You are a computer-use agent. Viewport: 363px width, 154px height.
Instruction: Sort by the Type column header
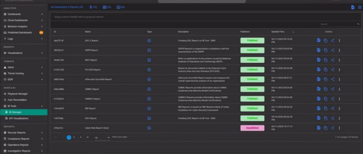point(149,32)
